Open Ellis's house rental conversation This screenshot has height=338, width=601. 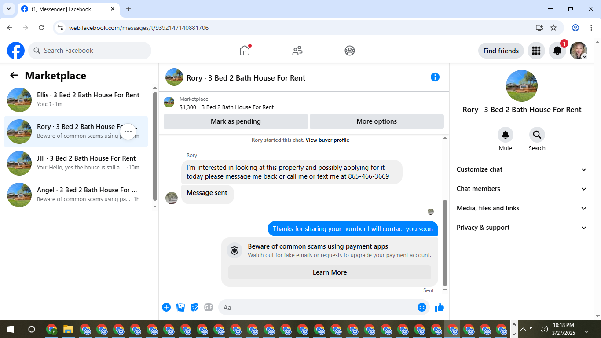pos(76,100)
